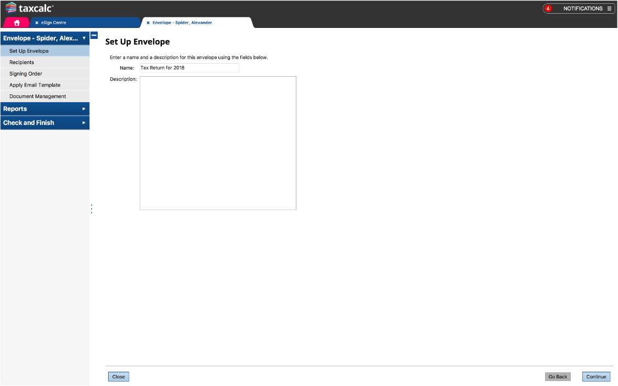This screenshot has width=618, height=386.
Task: Click into the Description text area
Action: click(x=218, y=143)
